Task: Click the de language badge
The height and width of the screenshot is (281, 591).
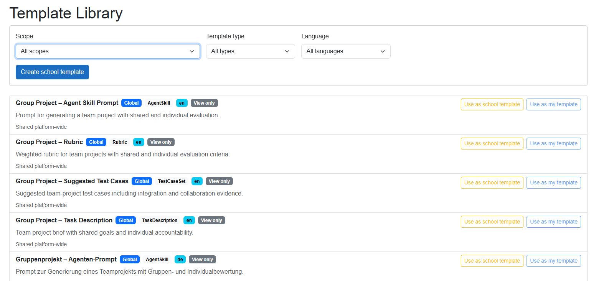Action: pyautogui.click(x=180, y=260)
